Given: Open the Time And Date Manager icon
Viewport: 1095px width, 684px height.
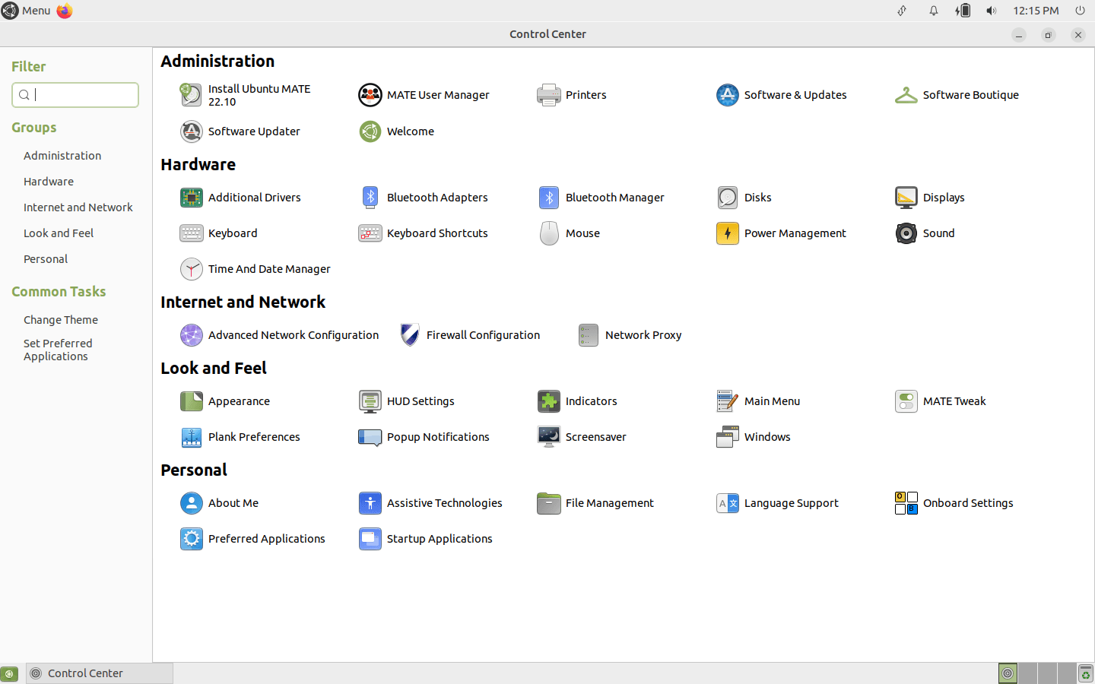Looking at the screenshot, I should click(192, 269).
